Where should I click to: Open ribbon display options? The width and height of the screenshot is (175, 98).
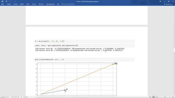pos(160,1)
